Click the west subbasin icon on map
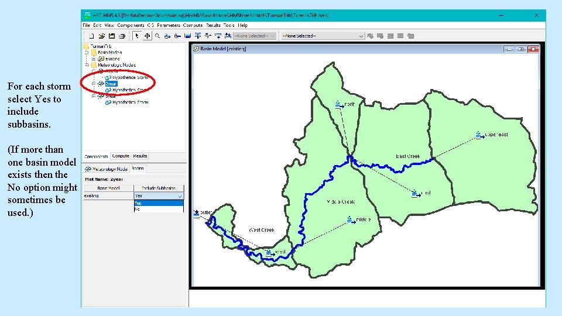 click(x=269, y=253)
